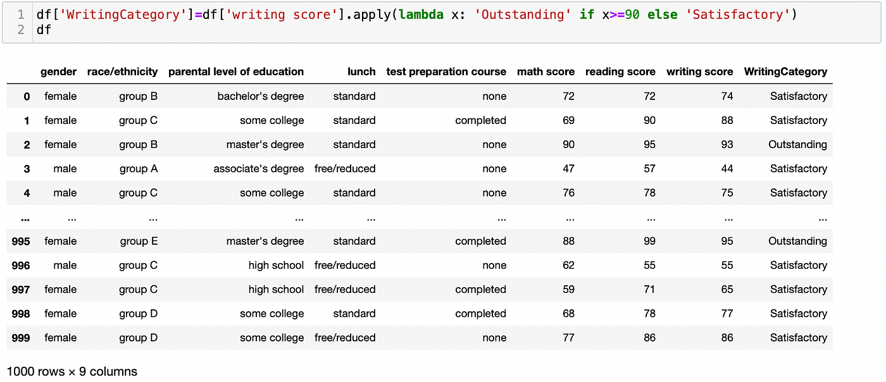Click the 'race/ethnicity' column header
Screen dimensions: 886x382
pyautogui.click(x=122, y=71)
